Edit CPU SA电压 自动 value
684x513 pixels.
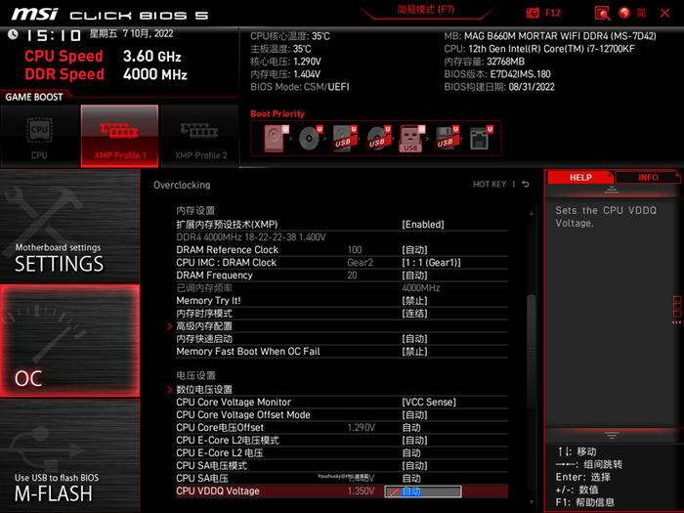[x=411, y=478]
